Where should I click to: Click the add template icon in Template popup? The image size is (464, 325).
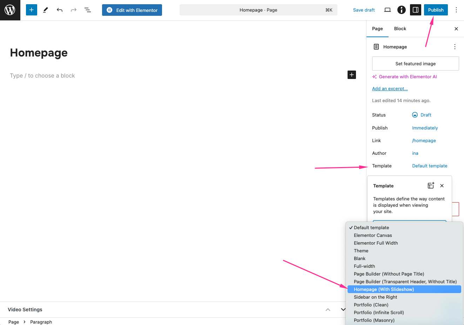coord(431,186)
